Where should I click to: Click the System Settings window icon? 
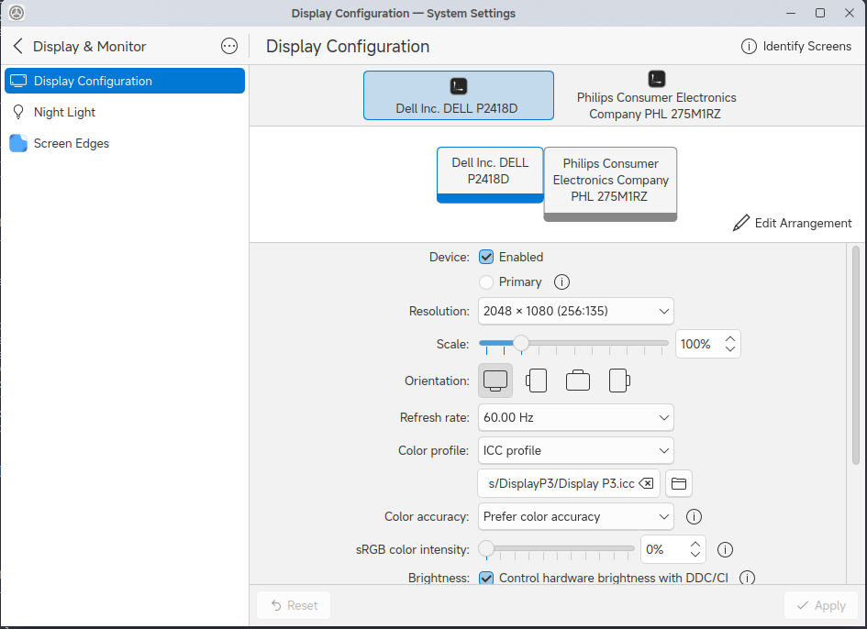17,13
